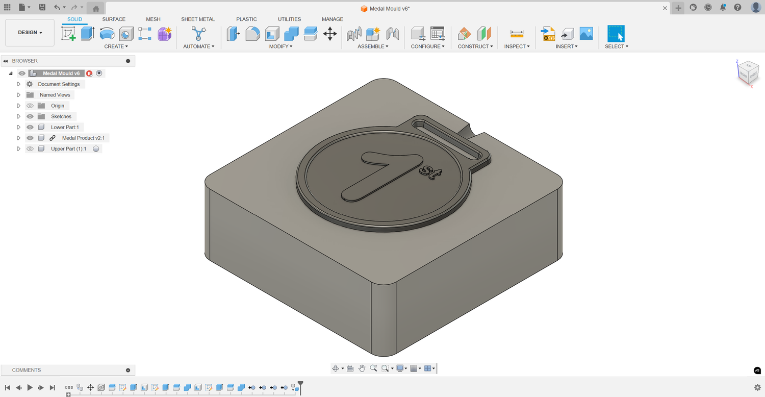Select the Press Pull tool
Screen dimensions: 765x397
tap(233, 34)
